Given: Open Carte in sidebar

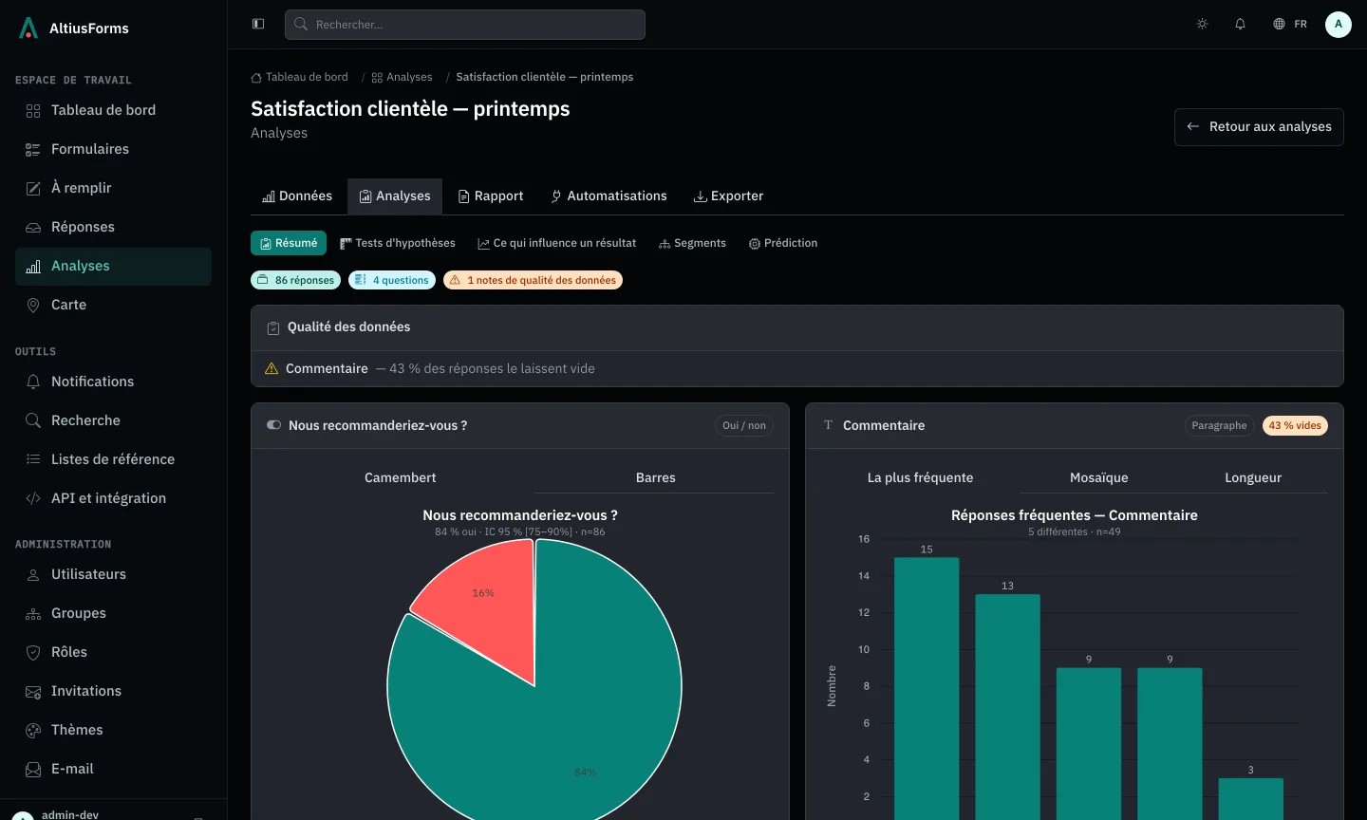Looking at the screenshot, I should click(113, 305).
